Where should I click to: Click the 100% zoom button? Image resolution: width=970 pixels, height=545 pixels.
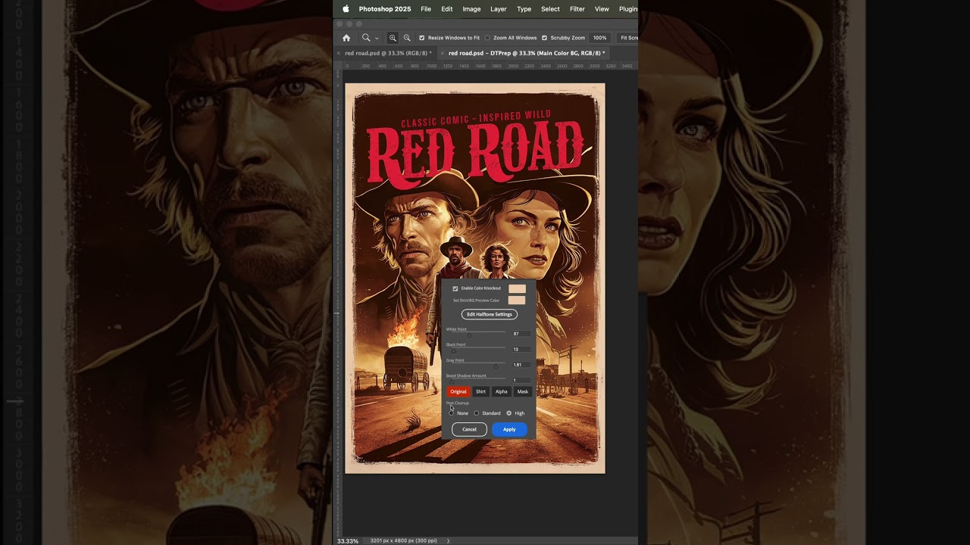(x=600, y=38)
